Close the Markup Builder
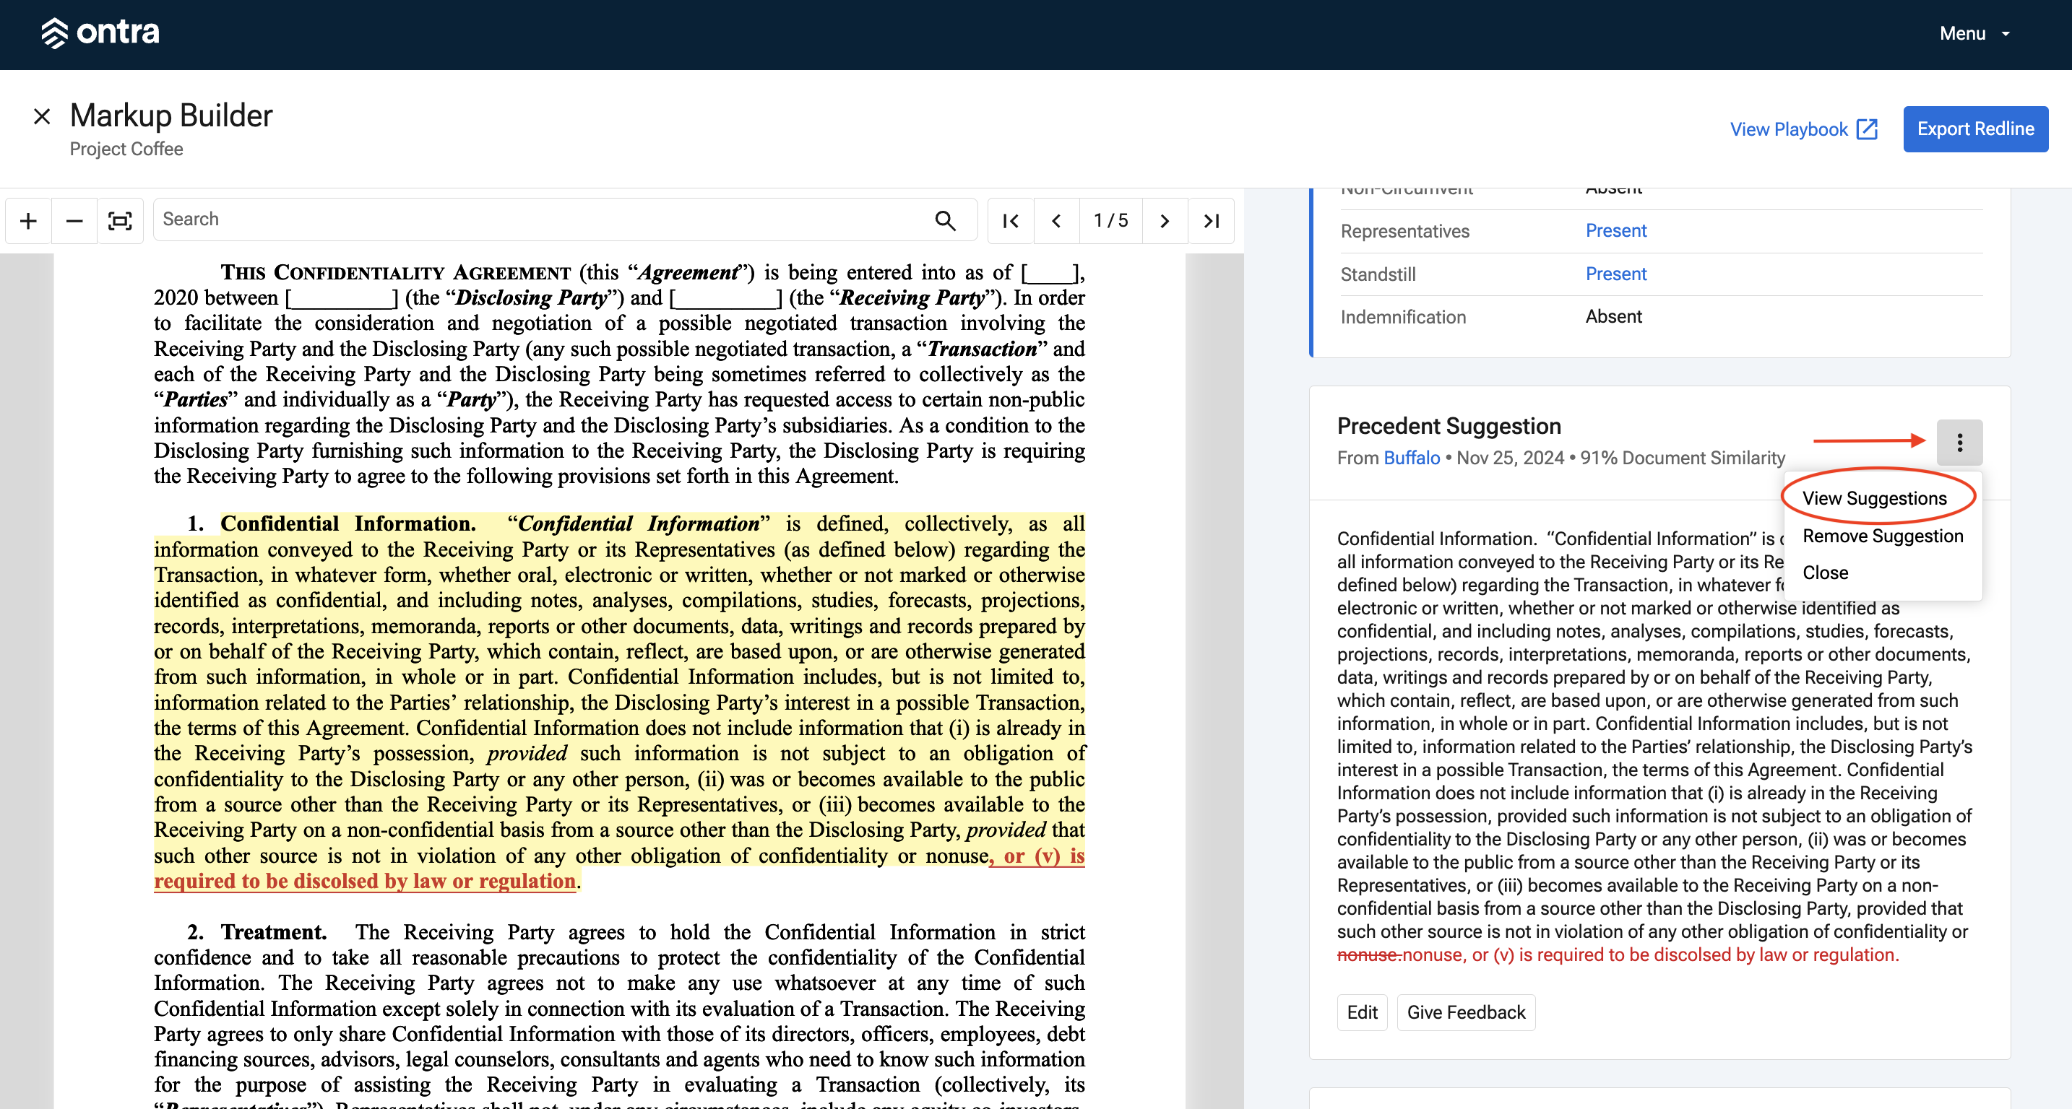Viewport: 2072px width, 1109px height. (x=42, y=116)
